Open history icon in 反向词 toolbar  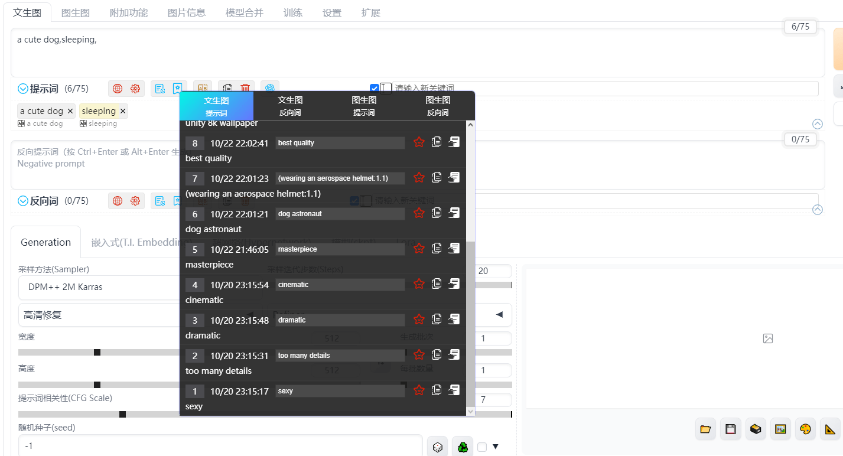point(160,201)
